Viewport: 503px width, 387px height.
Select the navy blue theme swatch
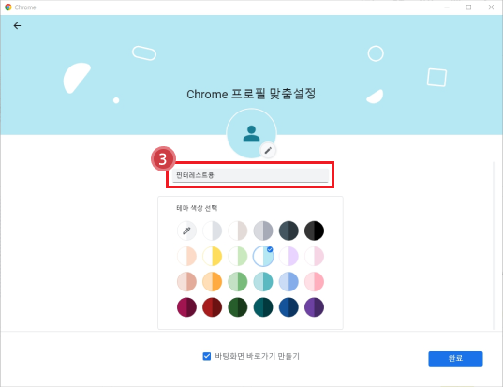tap(288, 307)
